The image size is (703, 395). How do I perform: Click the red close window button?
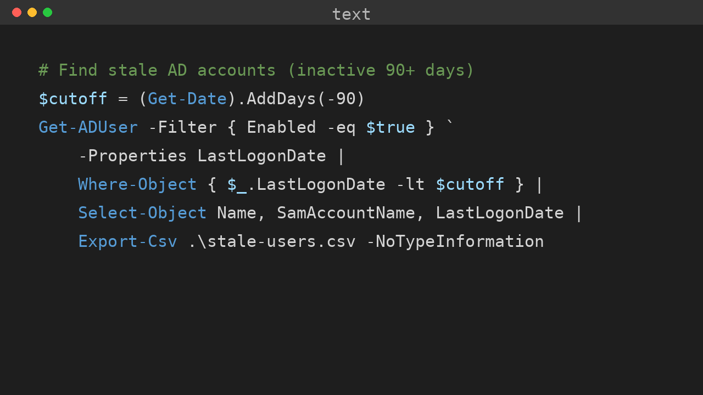(x=16, y=12)
